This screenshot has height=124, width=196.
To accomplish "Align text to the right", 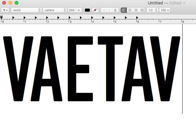I will point(136,10).
